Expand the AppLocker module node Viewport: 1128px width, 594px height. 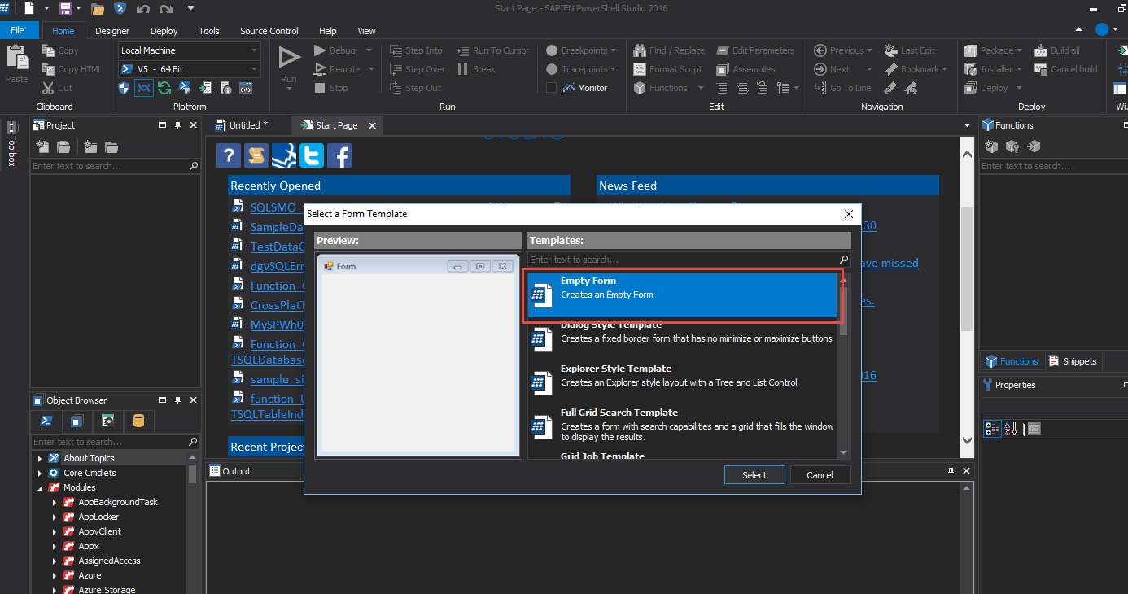pyautogui.click(x=55, y=517)
